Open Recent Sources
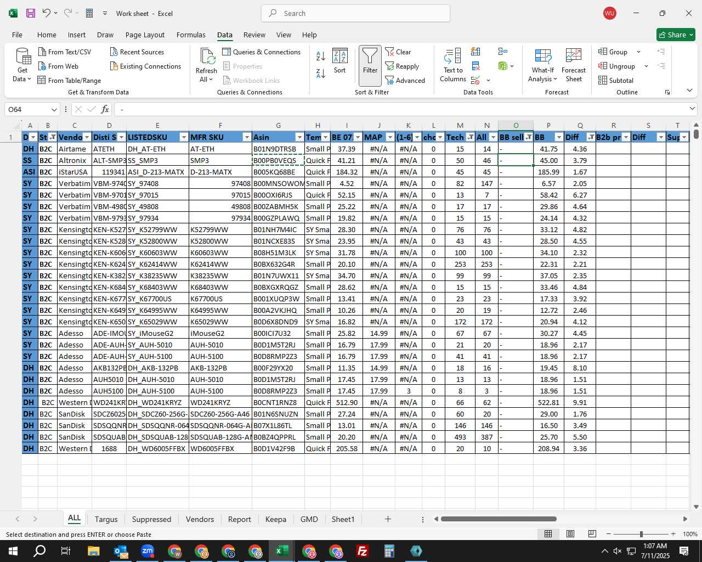Image resolution: width=702 pixels, height=562 pixels. pos(137,52)
